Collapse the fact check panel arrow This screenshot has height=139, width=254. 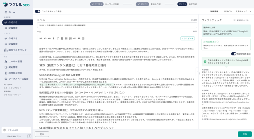197,72
